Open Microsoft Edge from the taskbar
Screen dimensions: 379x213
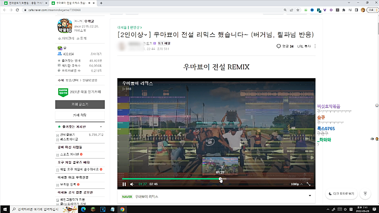[83, 209]
